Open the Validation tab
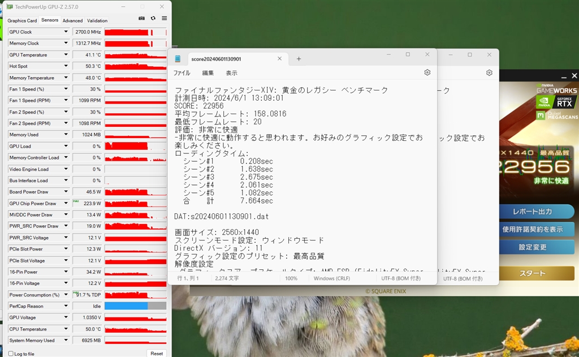This screenshot has width=579, height=357. click(97, 21)
